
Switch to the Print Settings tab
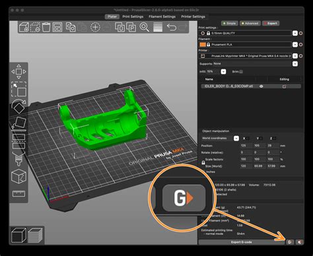pos(133,16)
